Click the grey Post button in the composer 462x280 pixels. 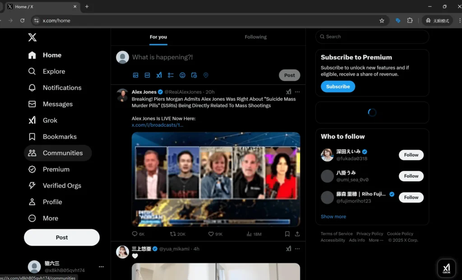tap(289, 75)
